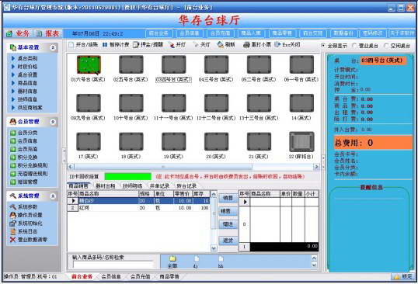The width and height of the screenshot is (418, 284).
Task: Select the 01六号台 billiard table icon
Action: (x=89, y=64)
